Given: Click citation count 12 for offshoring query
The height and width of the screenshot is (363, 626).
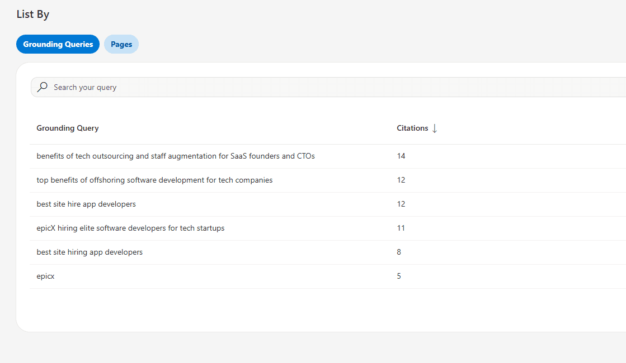Looking at the screenshot, I should [401, 180].
